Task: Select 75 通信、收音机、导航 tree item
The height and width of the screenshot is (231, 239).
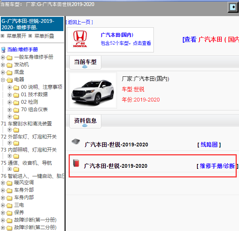Action: click(26, 163)
